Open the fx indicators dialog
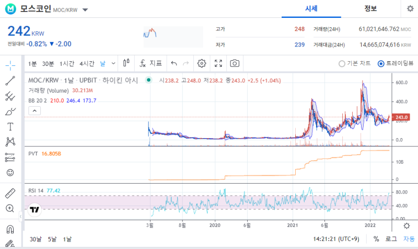This screenshot has width=418, height=249. click(x=143, y=63)
